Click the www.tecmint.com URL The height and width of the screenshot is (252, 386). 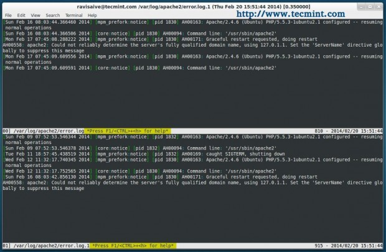click(x=291, y=14)
